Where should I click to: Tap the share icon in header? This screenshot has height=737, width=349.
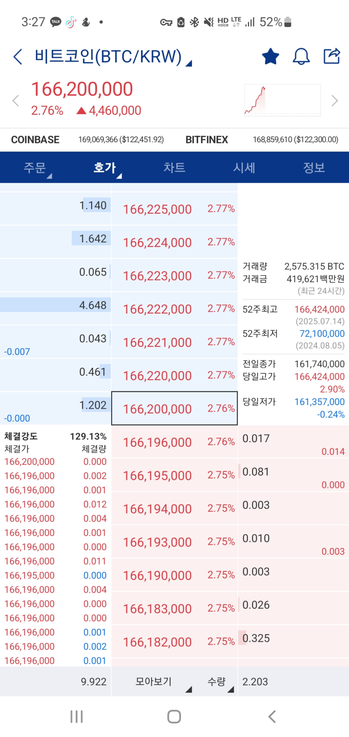[x=332, y=56]
